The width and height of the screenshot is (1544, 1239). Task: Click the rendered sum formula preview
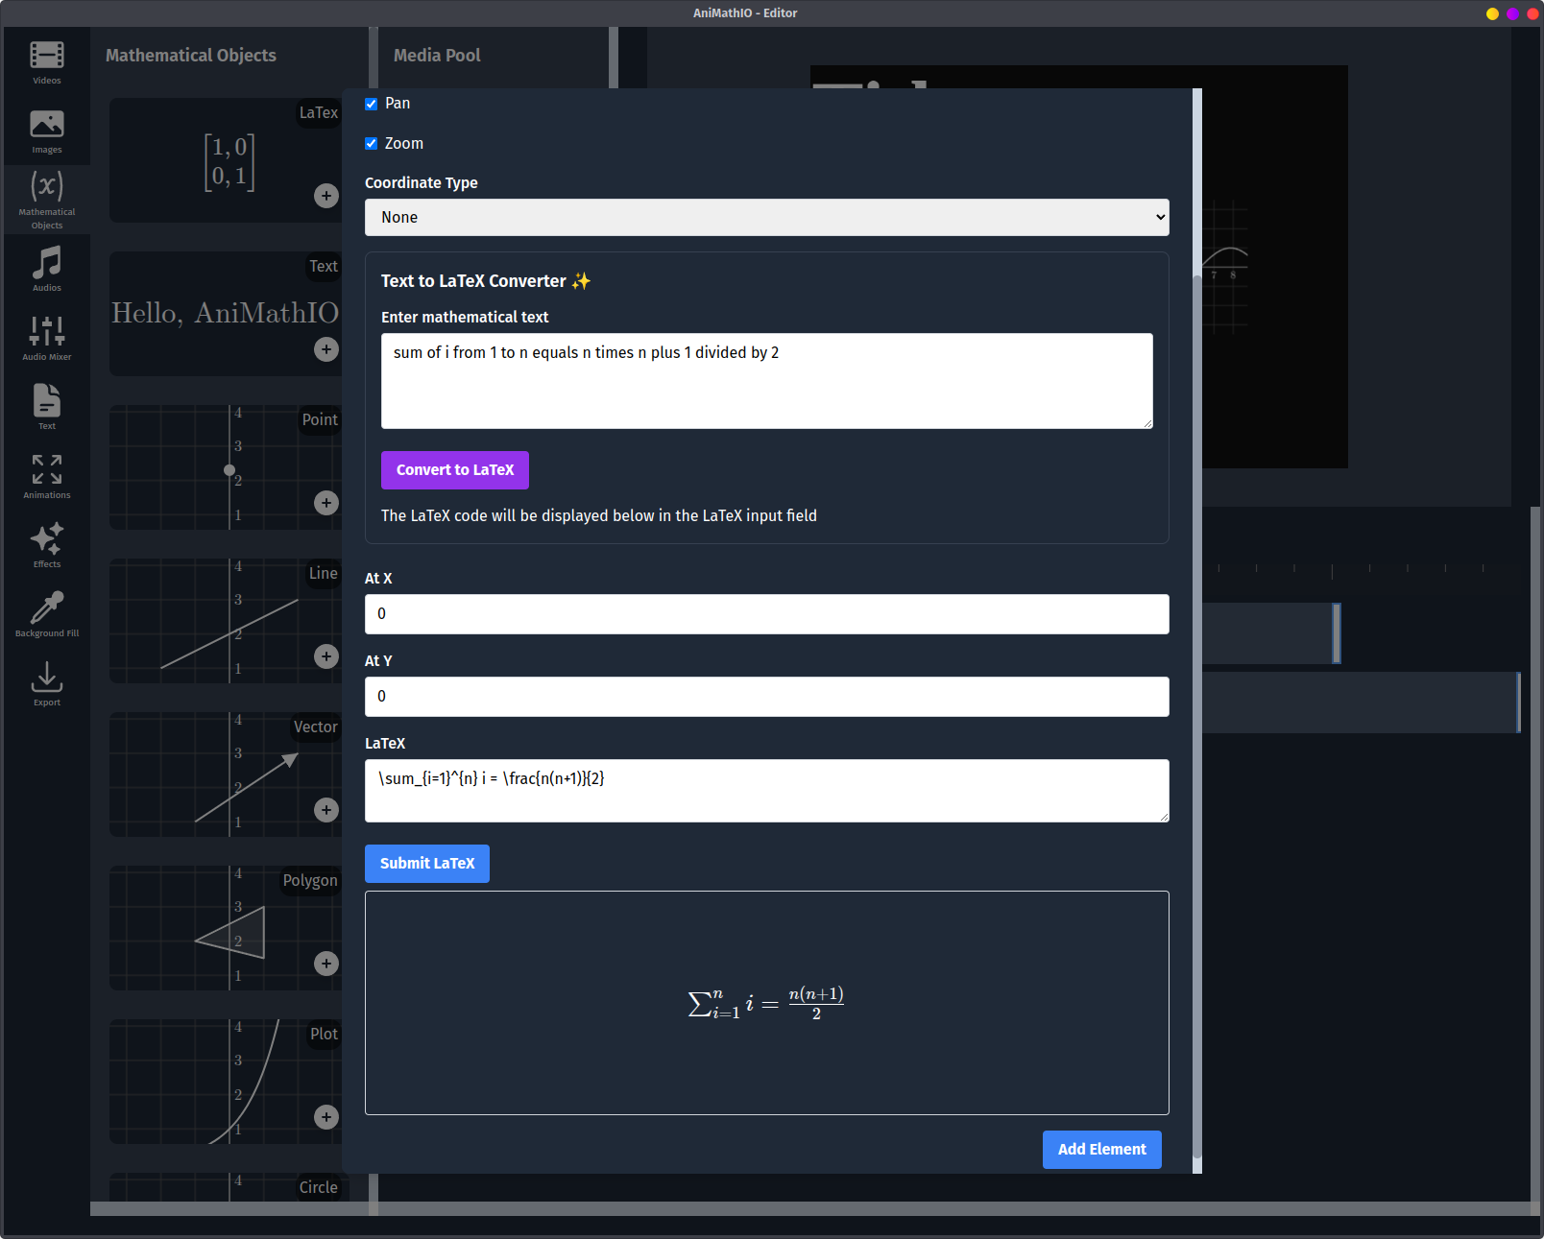pos(766,1003)
